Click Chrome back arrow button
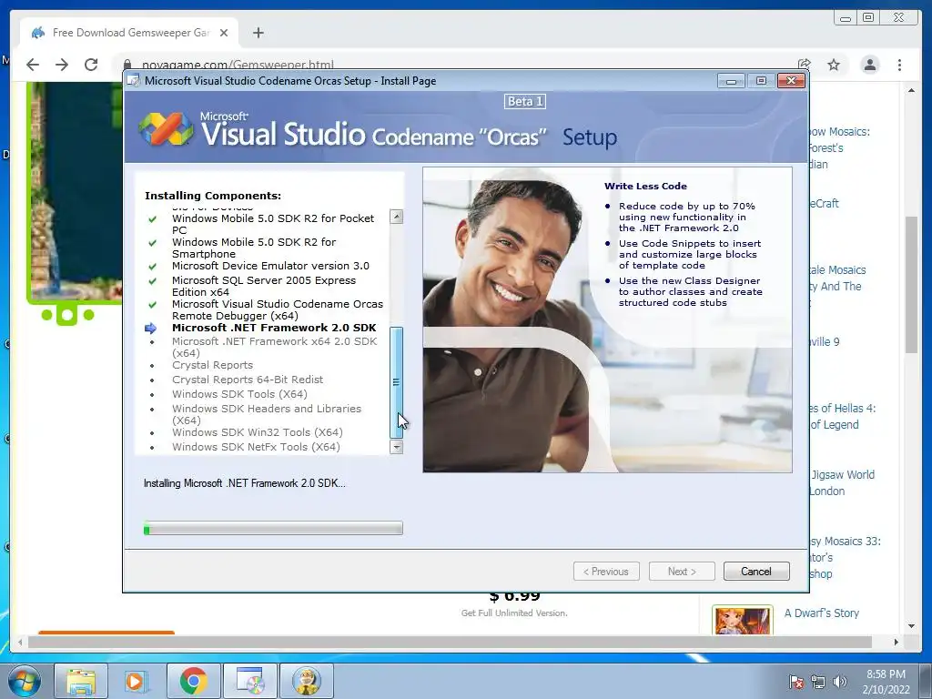This screenshot has width=932, height=699. 33,65
